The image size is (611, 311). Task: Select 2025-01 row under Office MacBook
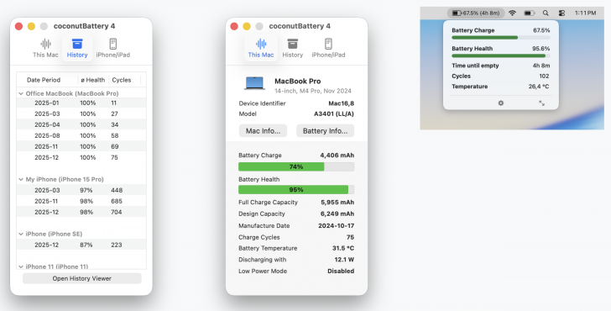tap(81, 103)
